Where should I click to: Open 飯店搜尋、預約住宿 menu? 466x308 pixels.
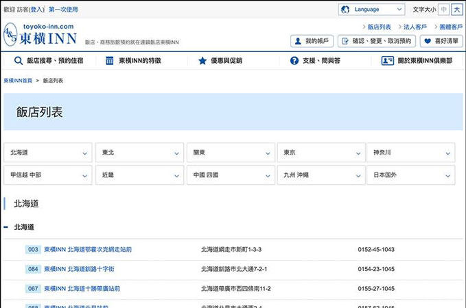[x=49, y=61]
